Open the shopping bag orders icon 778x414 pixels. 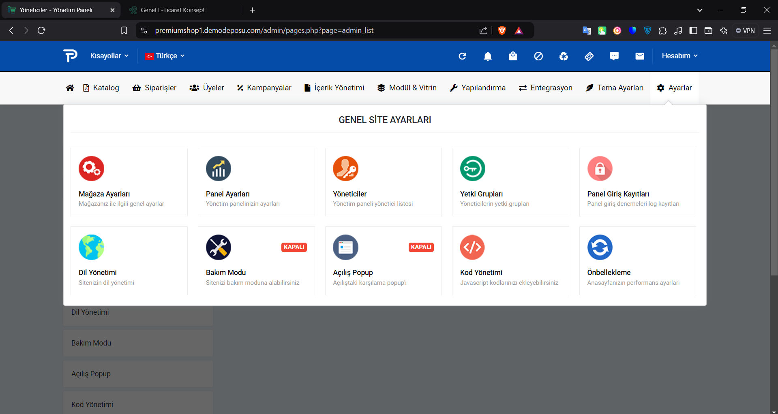(x=513, y=56)
